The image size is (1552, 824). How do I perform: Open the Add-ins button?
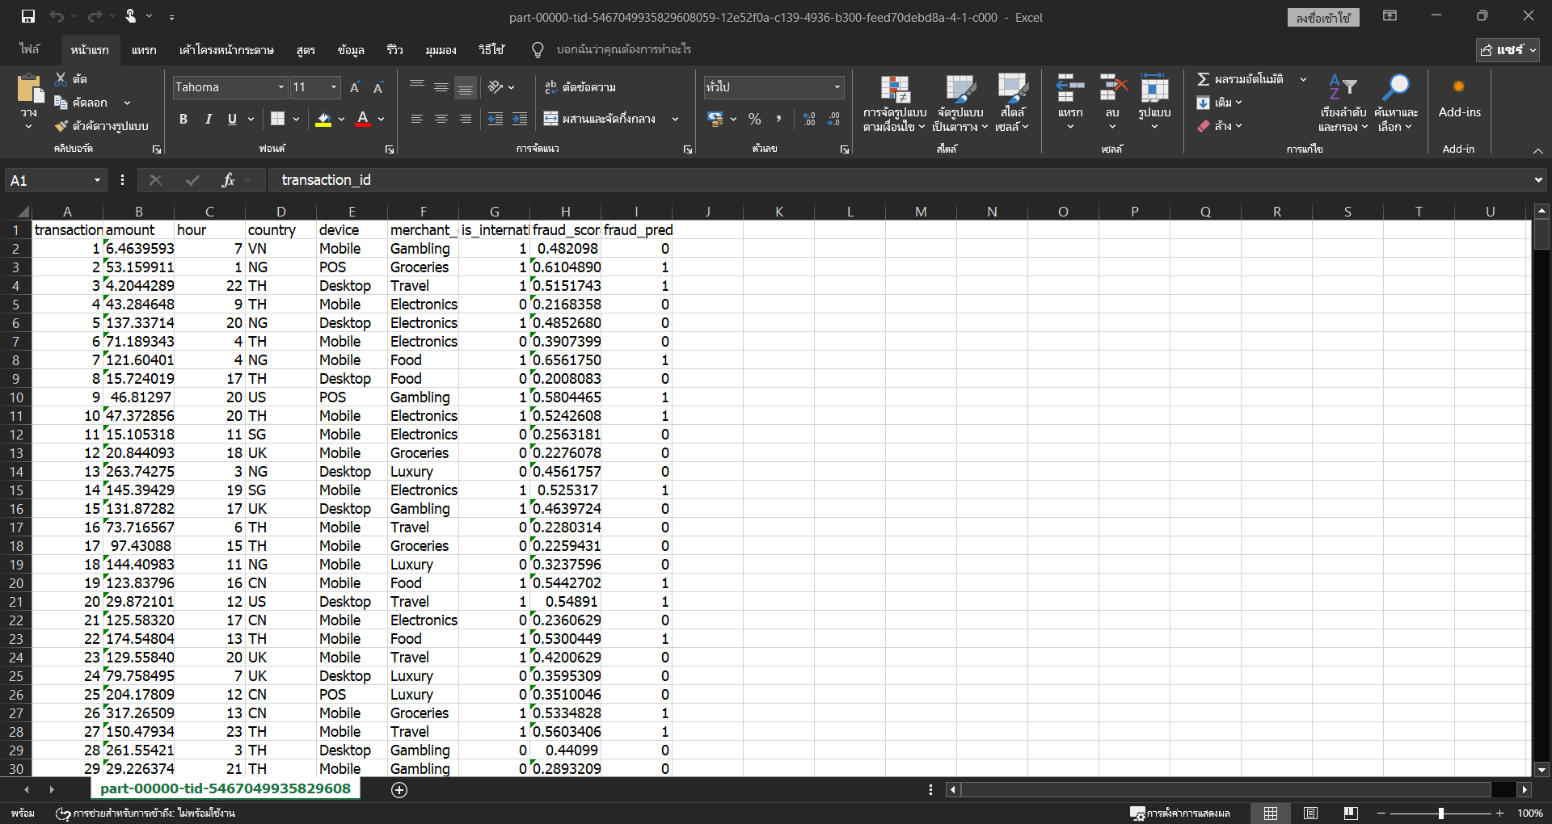pos(1458,101)
